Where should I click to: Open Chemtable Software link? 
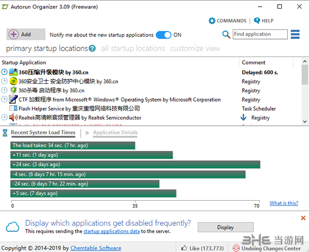tap(96, 248)
